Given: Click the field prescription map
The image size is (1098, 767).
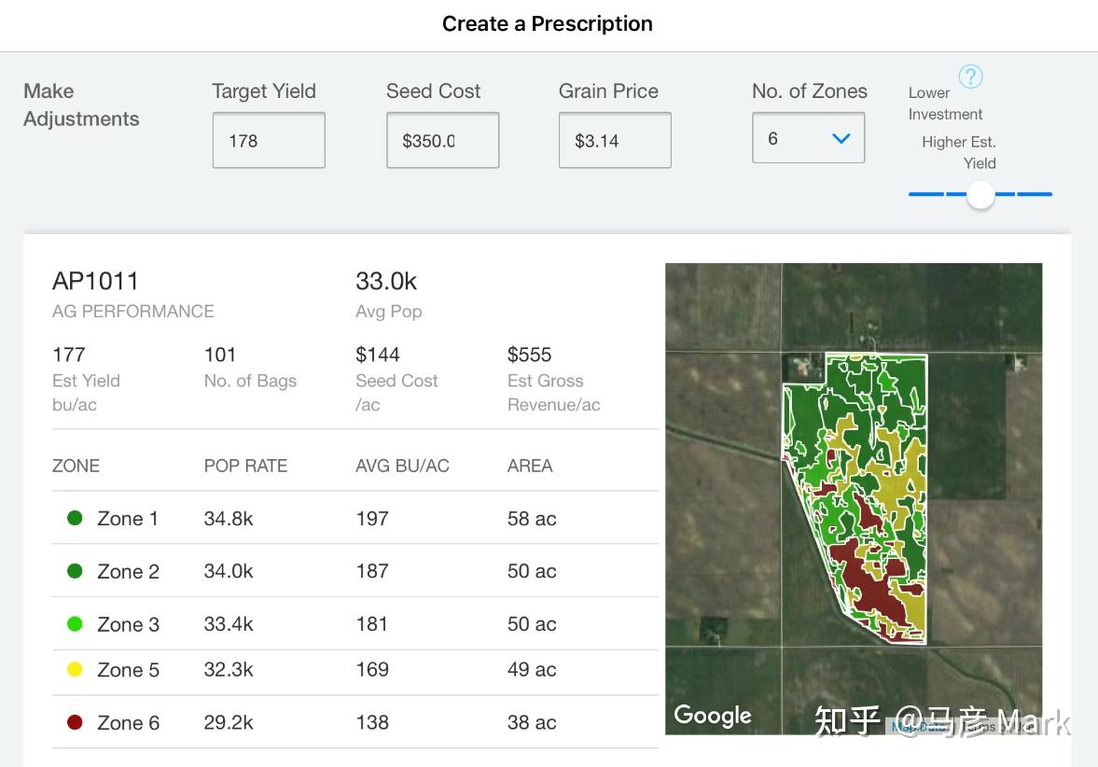Looking at the screenshot, I should (x=854, y=498).
